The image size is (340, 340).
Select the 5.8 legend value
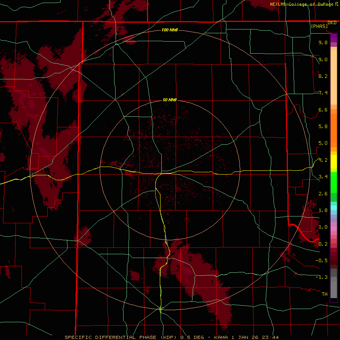[323, 127]
